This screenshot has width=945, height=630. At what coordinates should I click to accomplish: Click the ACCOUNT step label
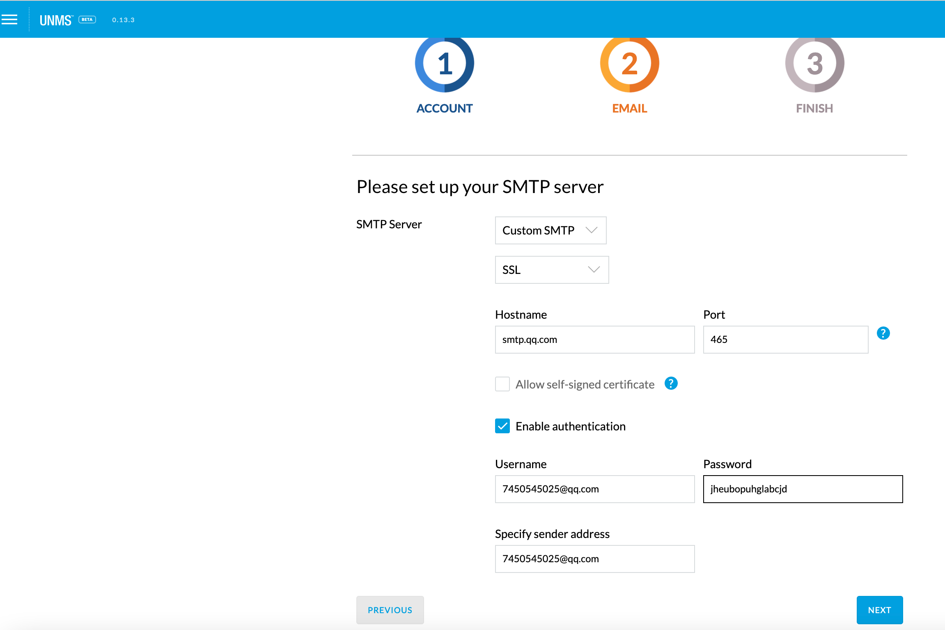pyautogui.click(x=445, y=108)
